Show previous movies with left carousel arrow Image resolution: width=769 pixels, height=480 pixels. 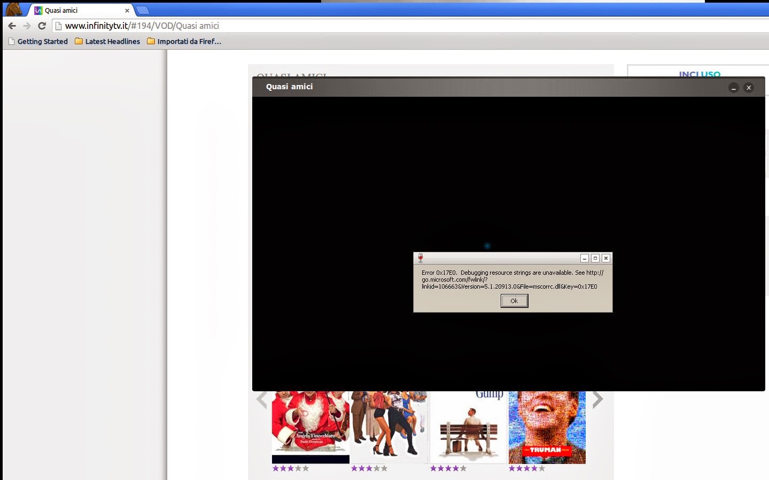(261, 399)
